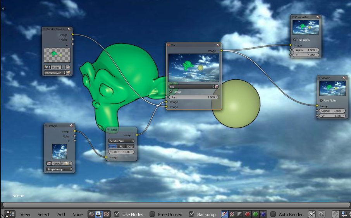The width and height of the screenshot is (351, 218).
Task: Select the Fit option in Scale node
Action: click(x=121, y=146)
